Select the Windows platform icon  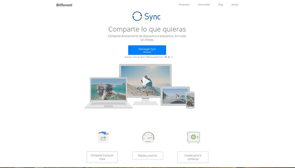pyautogui.click(x=166, y=57)
